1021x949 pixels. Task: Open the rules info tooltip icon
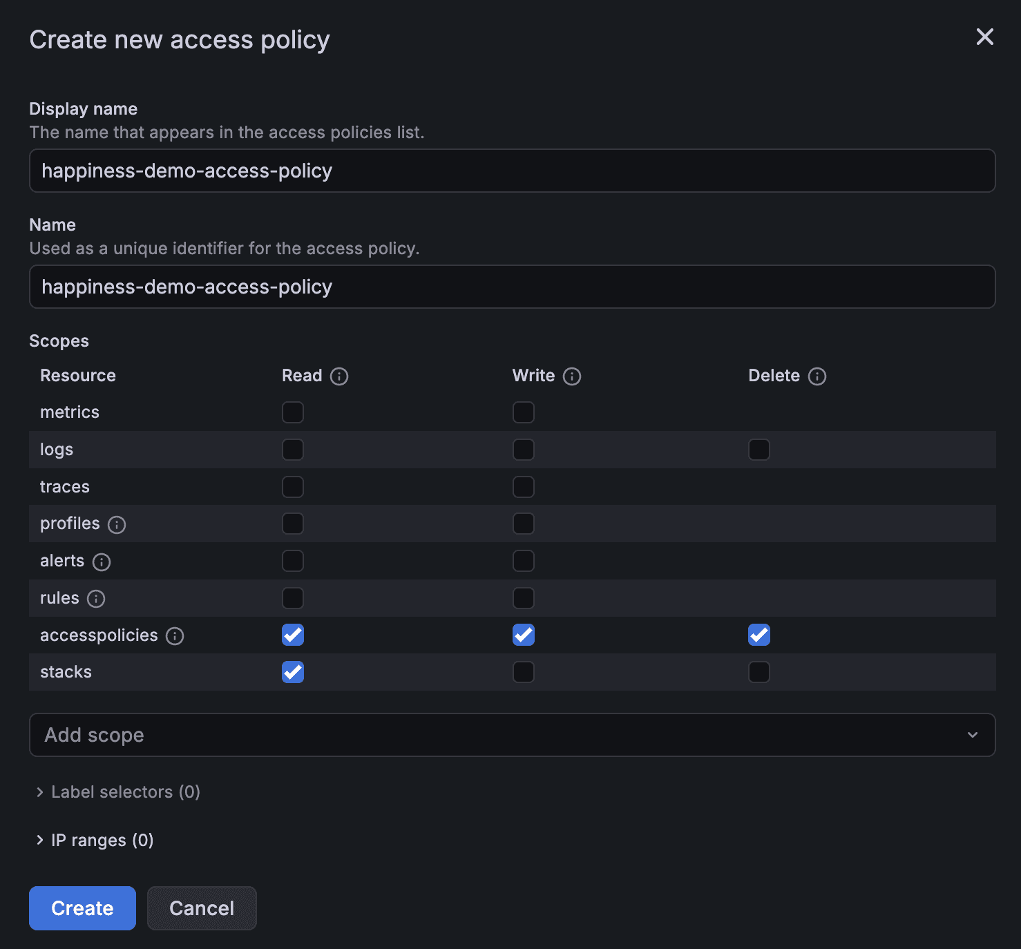(97, 599)
